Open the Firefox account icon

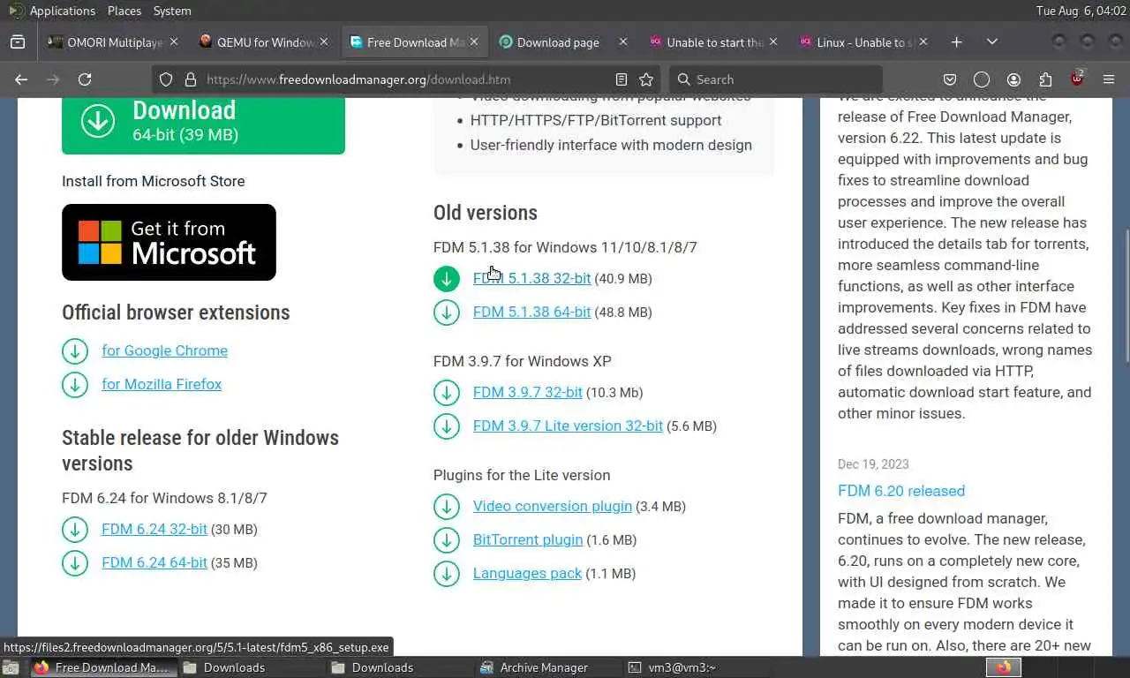tap(1013, 79)
